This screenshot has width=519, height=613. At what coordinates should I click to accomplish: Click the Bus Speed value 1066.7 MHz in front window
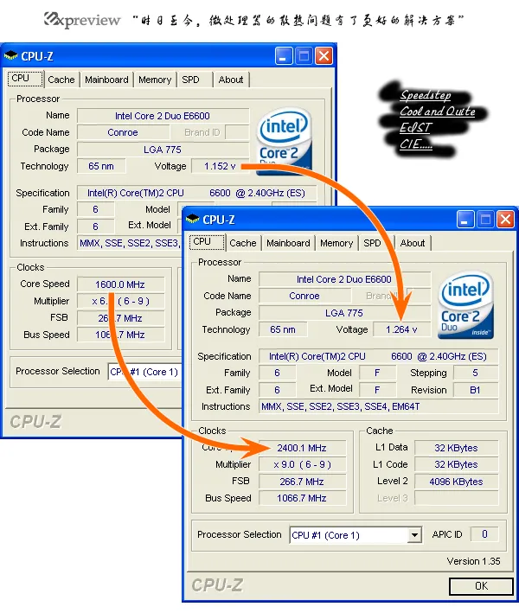pos(302,499)
